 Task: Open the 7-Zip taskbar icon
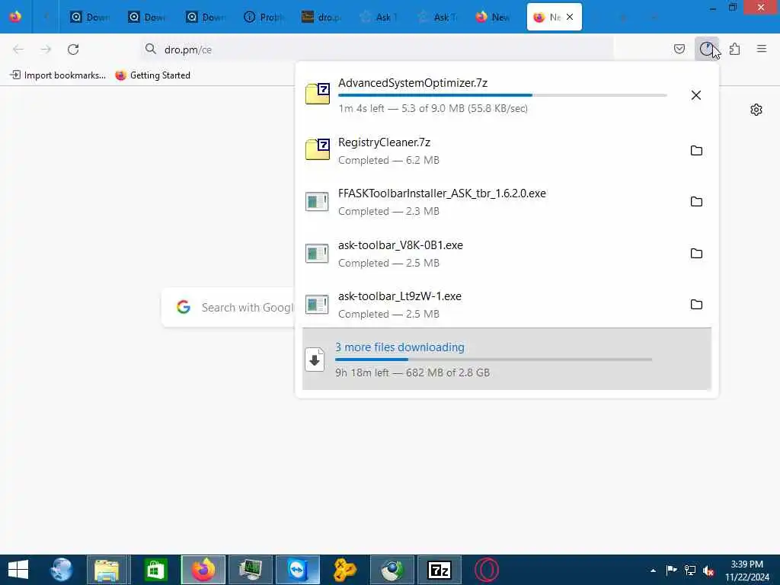(x=440, y=570)
